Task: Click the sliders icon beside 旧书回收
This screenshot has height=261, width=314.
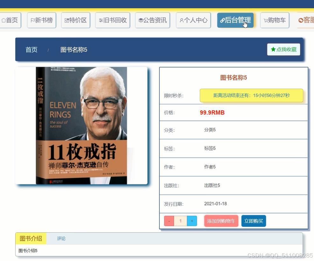Action: [x=101, y=20]
